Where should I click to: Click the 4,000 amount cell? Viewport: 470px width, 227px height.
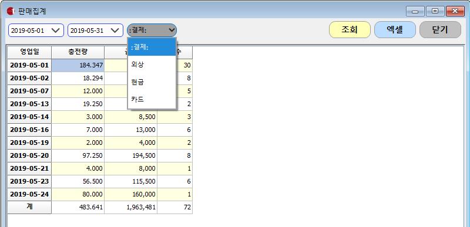pos(130,143)
